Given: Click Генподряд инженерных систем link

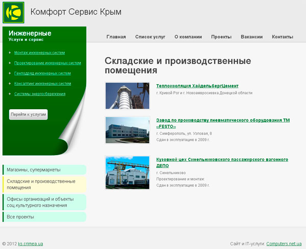Looking at the screenshot, I should [42, 73].
